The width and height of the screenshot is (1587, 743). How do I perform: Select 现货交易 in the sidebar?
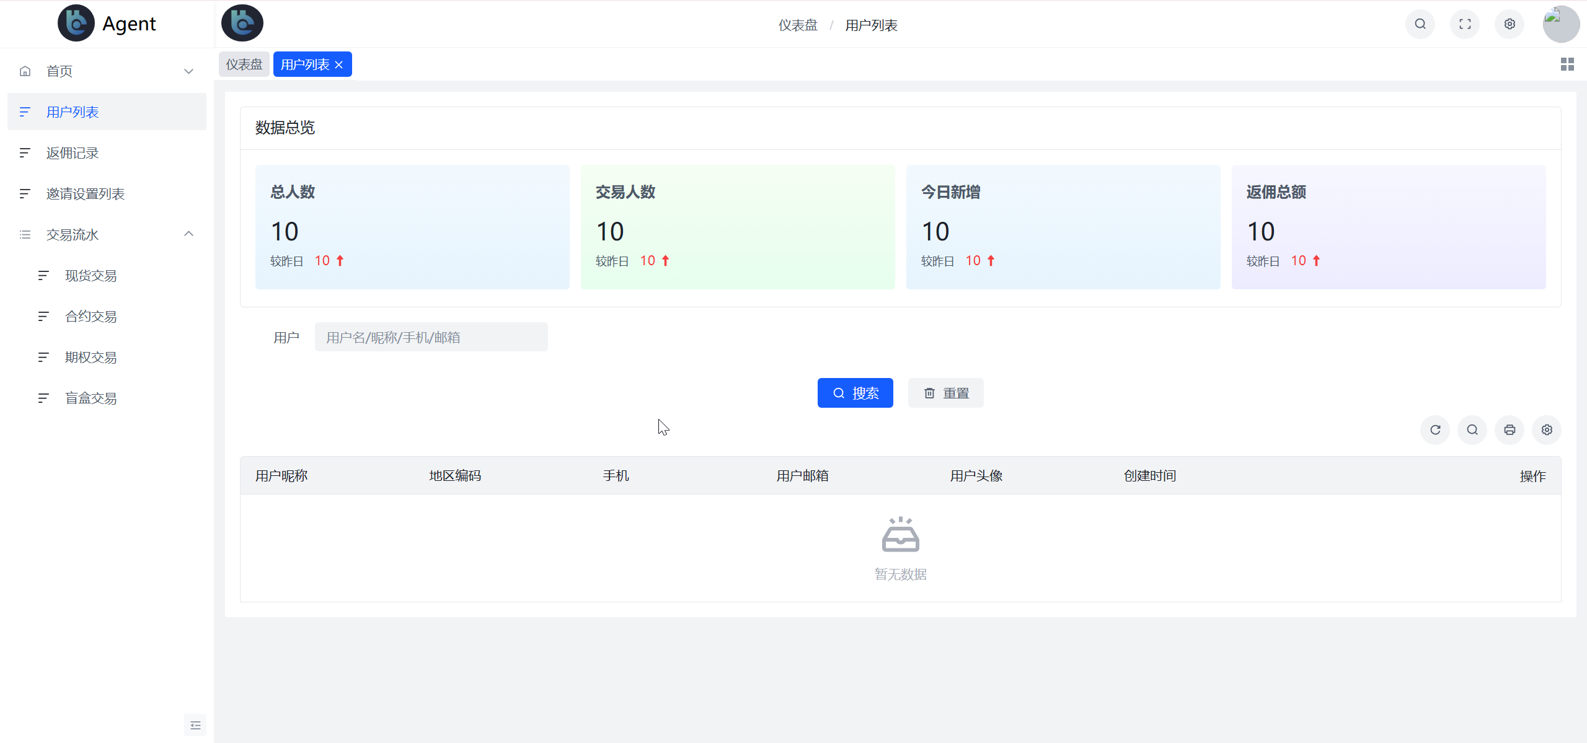91,275
